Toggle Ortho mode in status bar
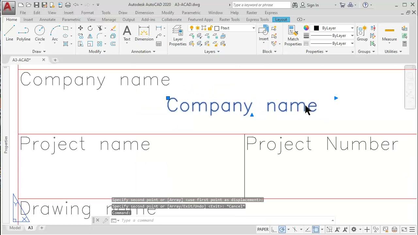The width and height of the screenshot is (418, 235). (274, 229)
